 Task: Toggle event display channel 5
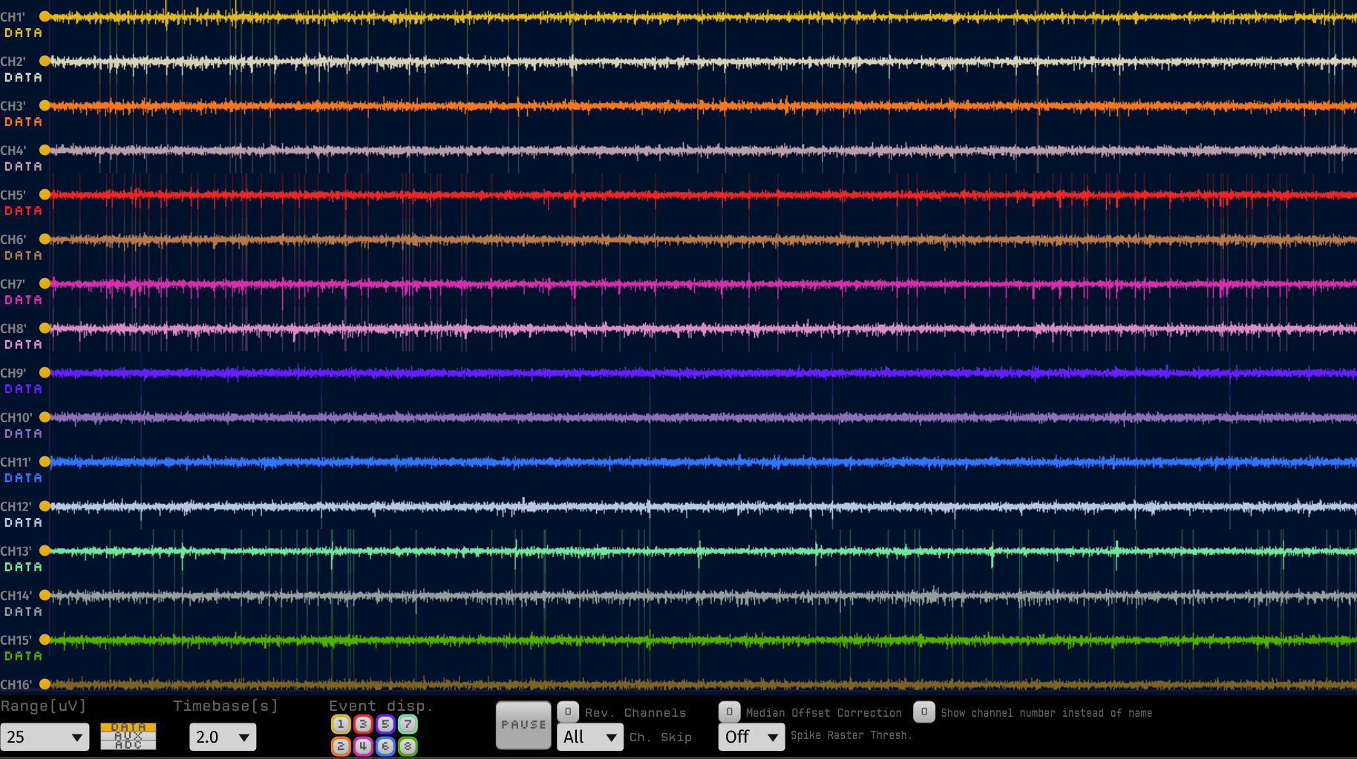pyautogui.click(x=385, y=724)
